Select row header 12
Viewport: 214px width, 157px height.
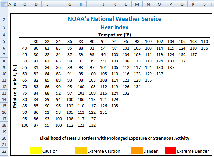click(x=4, y=87)
